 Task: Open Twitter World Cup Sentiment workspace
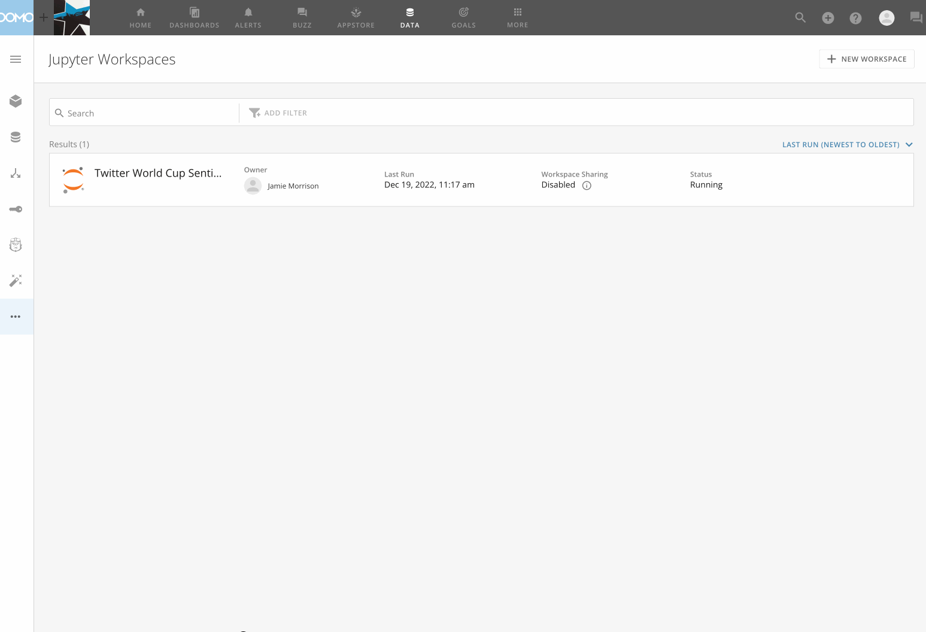tap(158, 174)
